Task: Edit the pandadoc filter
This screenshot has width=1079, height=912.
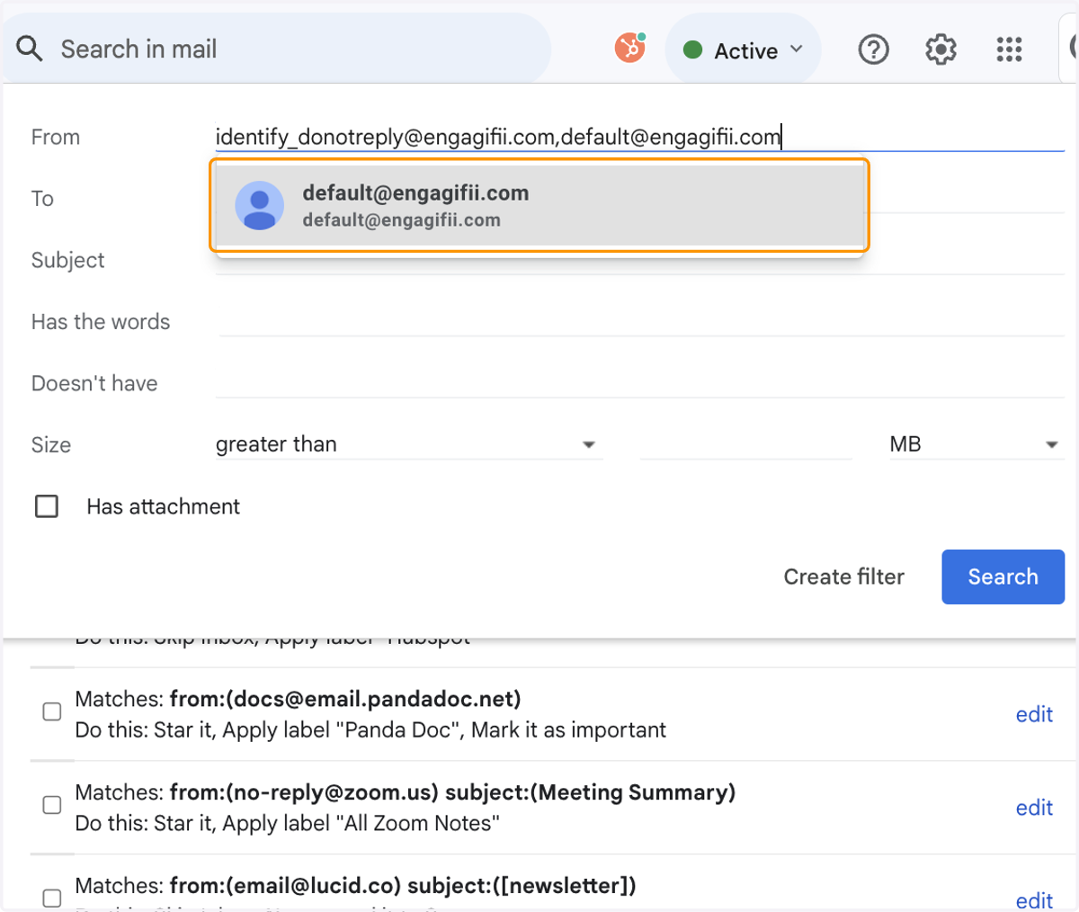Action: click(1034, 714)
